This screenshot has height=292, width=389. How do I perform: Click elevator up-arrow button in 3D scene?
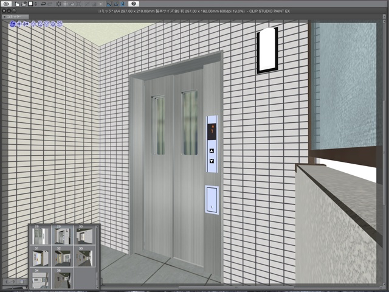point(212,151)
